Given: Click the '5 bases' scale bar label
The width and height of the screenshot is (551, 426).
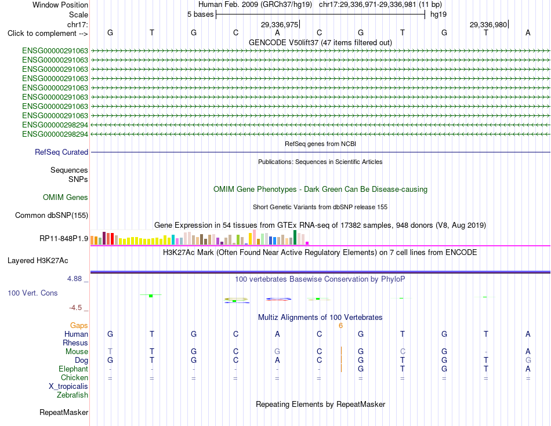Looking at the screenshot, I should click(200, 14).
